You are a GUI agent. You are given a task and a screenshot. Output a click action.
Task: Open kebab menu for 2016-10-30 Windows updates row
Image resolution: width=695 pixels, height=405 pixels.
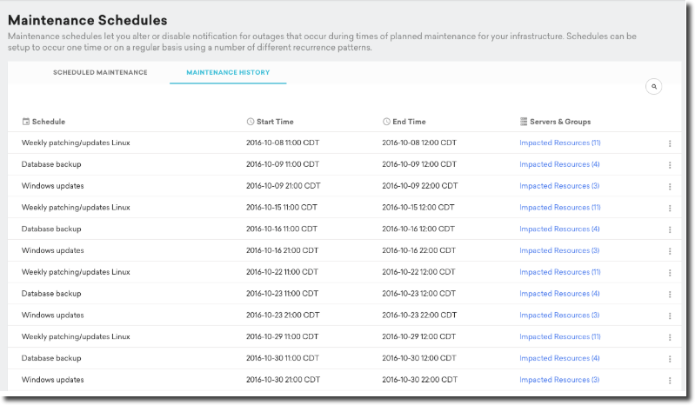pos(670,381)
